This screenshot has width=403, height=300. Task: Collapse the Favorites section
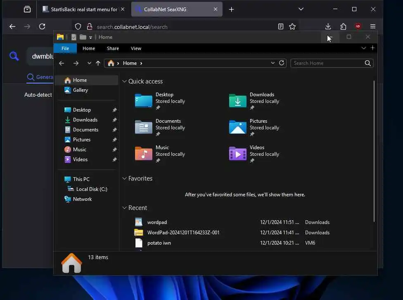coord(124,178)
